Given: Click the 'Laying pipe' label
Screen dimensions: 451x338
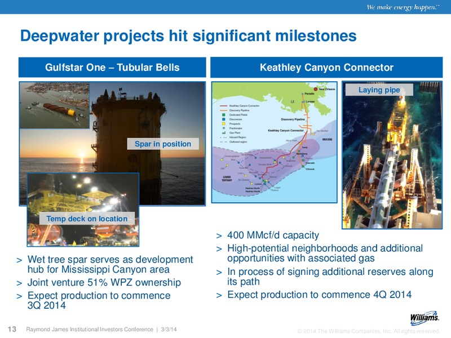Looking at the screenshot, I should [x=379, y=90].
